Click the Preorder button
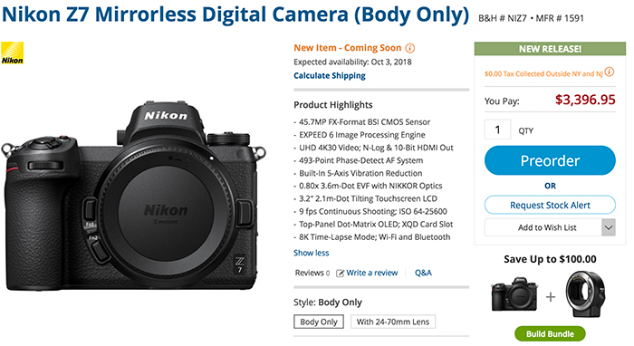634x346 pixels. 550,160
